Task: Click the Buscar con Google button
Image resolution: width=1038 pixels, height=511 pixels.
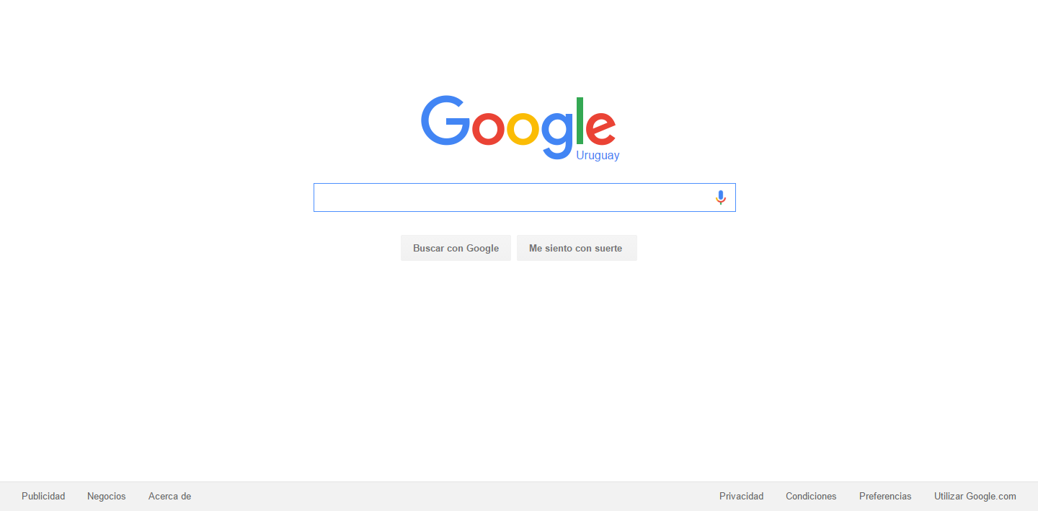Action: click(456, 248)
